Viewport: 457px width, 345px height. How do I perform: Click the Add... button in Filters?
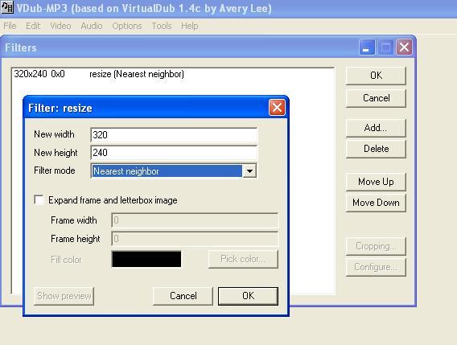click(376, 128)
